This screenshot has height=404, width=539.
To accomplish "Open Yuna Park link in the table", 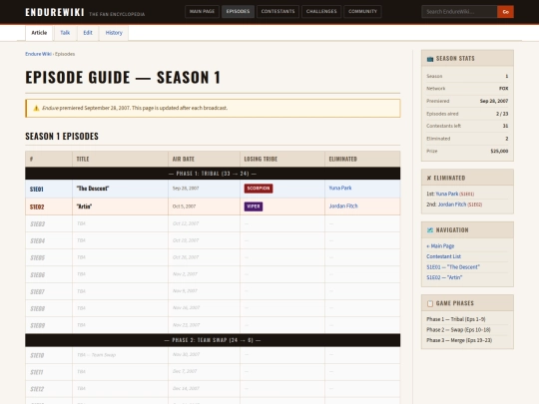I will pos(340,188).
